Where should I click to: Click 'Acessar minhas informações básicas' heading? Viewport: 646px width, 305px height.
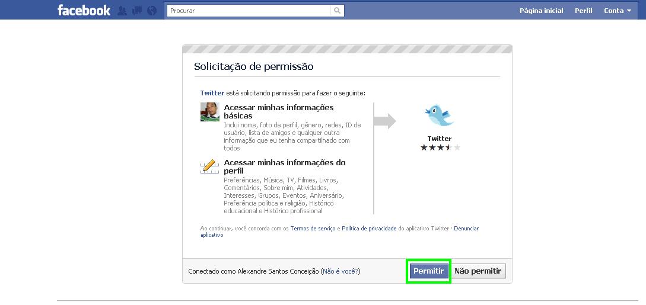point(278,111)
